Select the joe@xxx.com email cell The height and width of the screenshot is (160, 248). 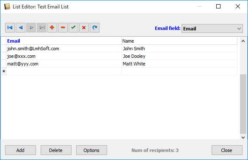pyautogui.click(x=64, y=56)
